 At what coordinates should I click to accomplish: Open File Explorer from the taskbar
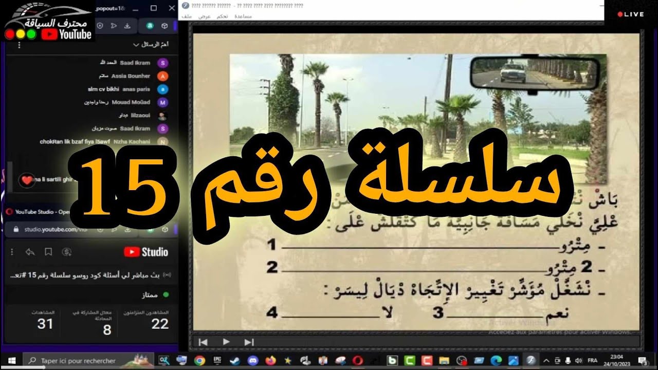(x=444, y=361)
